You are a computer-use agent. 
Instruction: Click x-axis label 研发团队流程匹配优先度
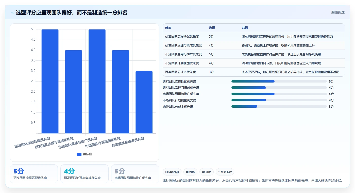32,142
